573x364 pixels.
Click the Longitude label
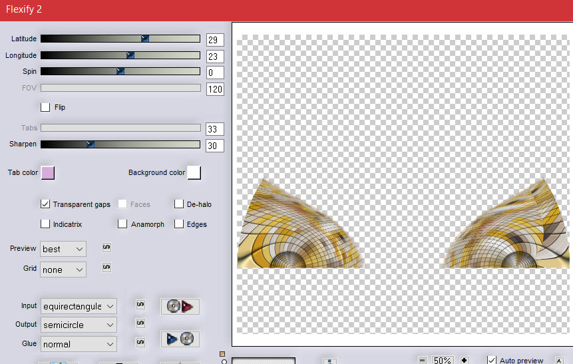pyautogui.click(x=21, y=55)
